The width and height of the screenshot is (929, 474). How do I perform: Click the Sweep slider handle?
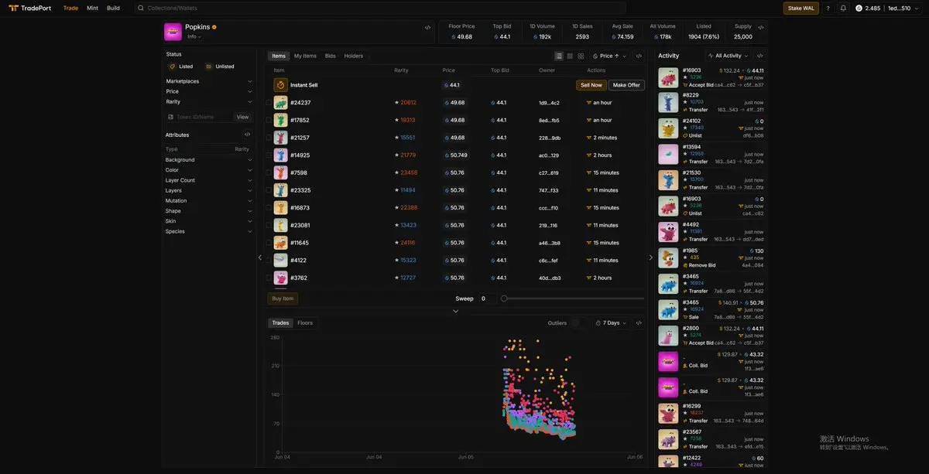504,298
